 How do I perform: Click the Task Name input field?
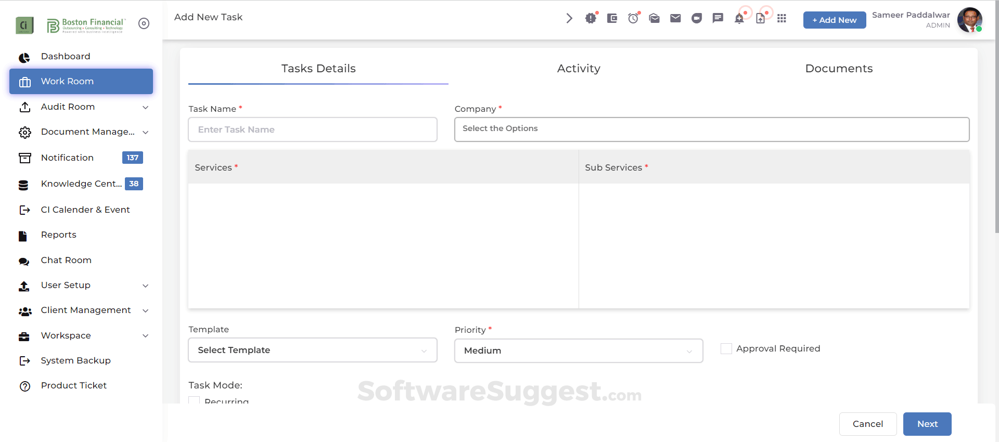312,130
